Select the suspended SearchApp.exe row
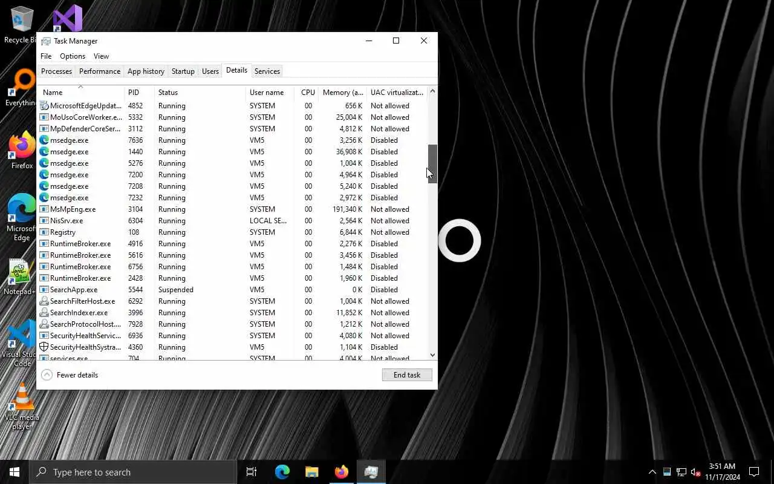 pyautogui.click(x=233, y=290)
